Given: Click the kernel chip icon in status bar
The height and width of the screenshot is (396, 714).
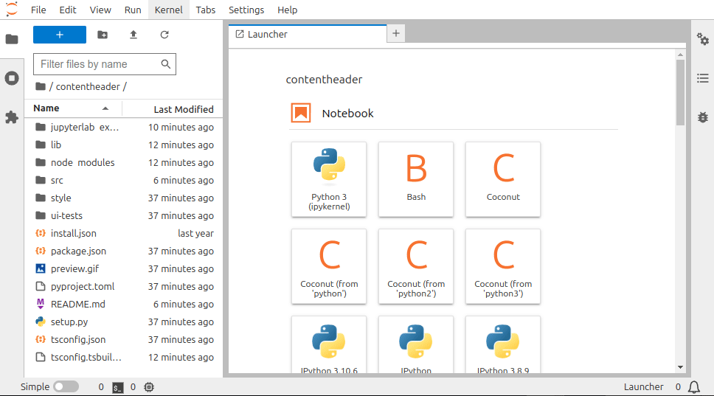Looking at the screenshot, I should pos(149,387).
